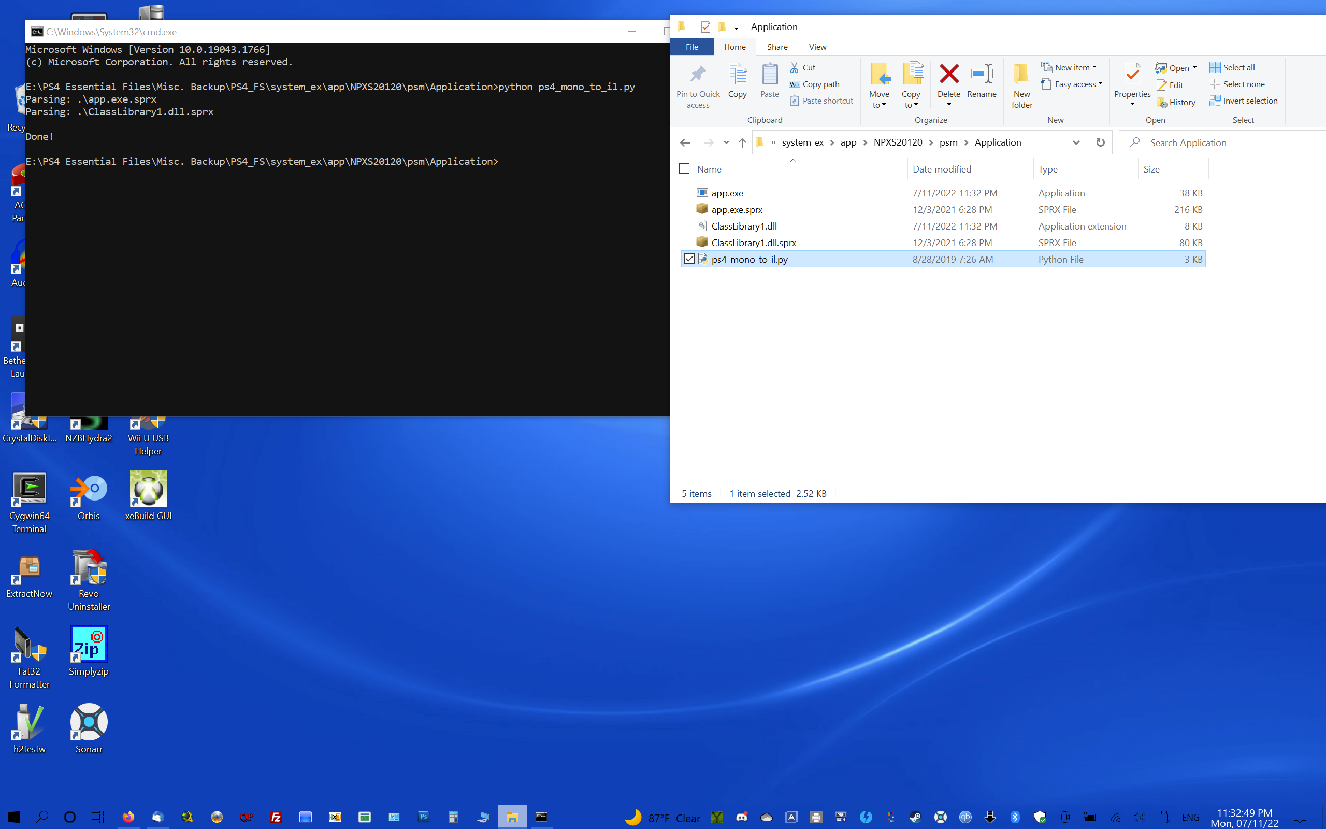Click Edit in the Open group
This screenshot has width=1326, height=829.
click(1170, 85)
